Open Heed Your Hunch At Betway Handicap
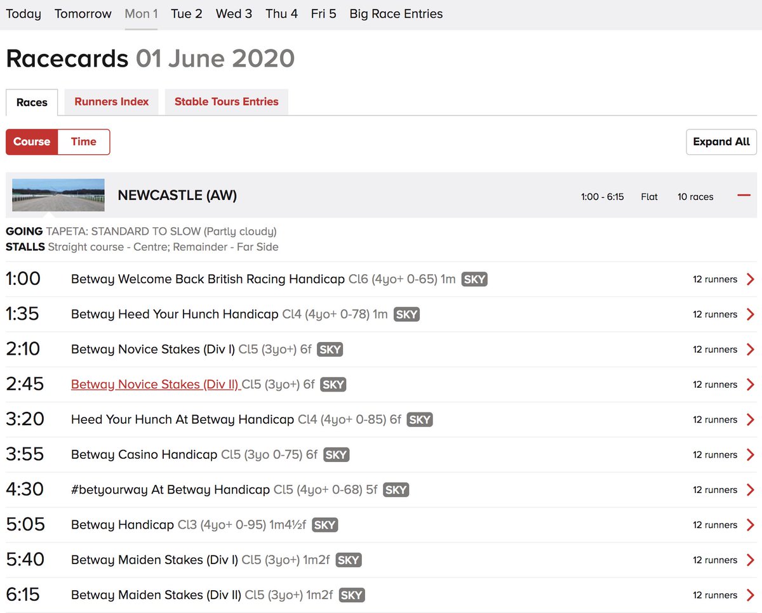 click(x=182, y=419)
